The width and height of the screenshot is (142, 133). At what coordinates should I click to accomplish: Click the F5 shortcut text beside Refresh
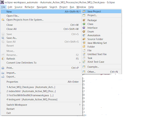click(77, 59)
